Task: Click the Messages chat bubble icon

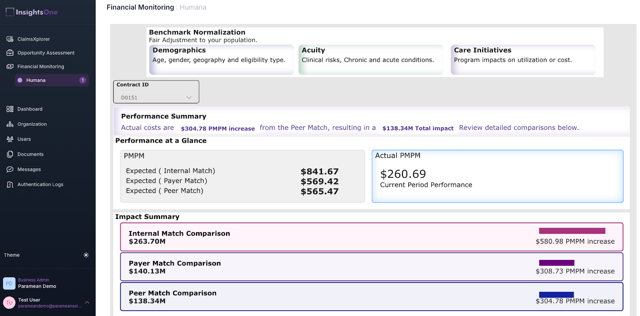Action: point(10,169)
